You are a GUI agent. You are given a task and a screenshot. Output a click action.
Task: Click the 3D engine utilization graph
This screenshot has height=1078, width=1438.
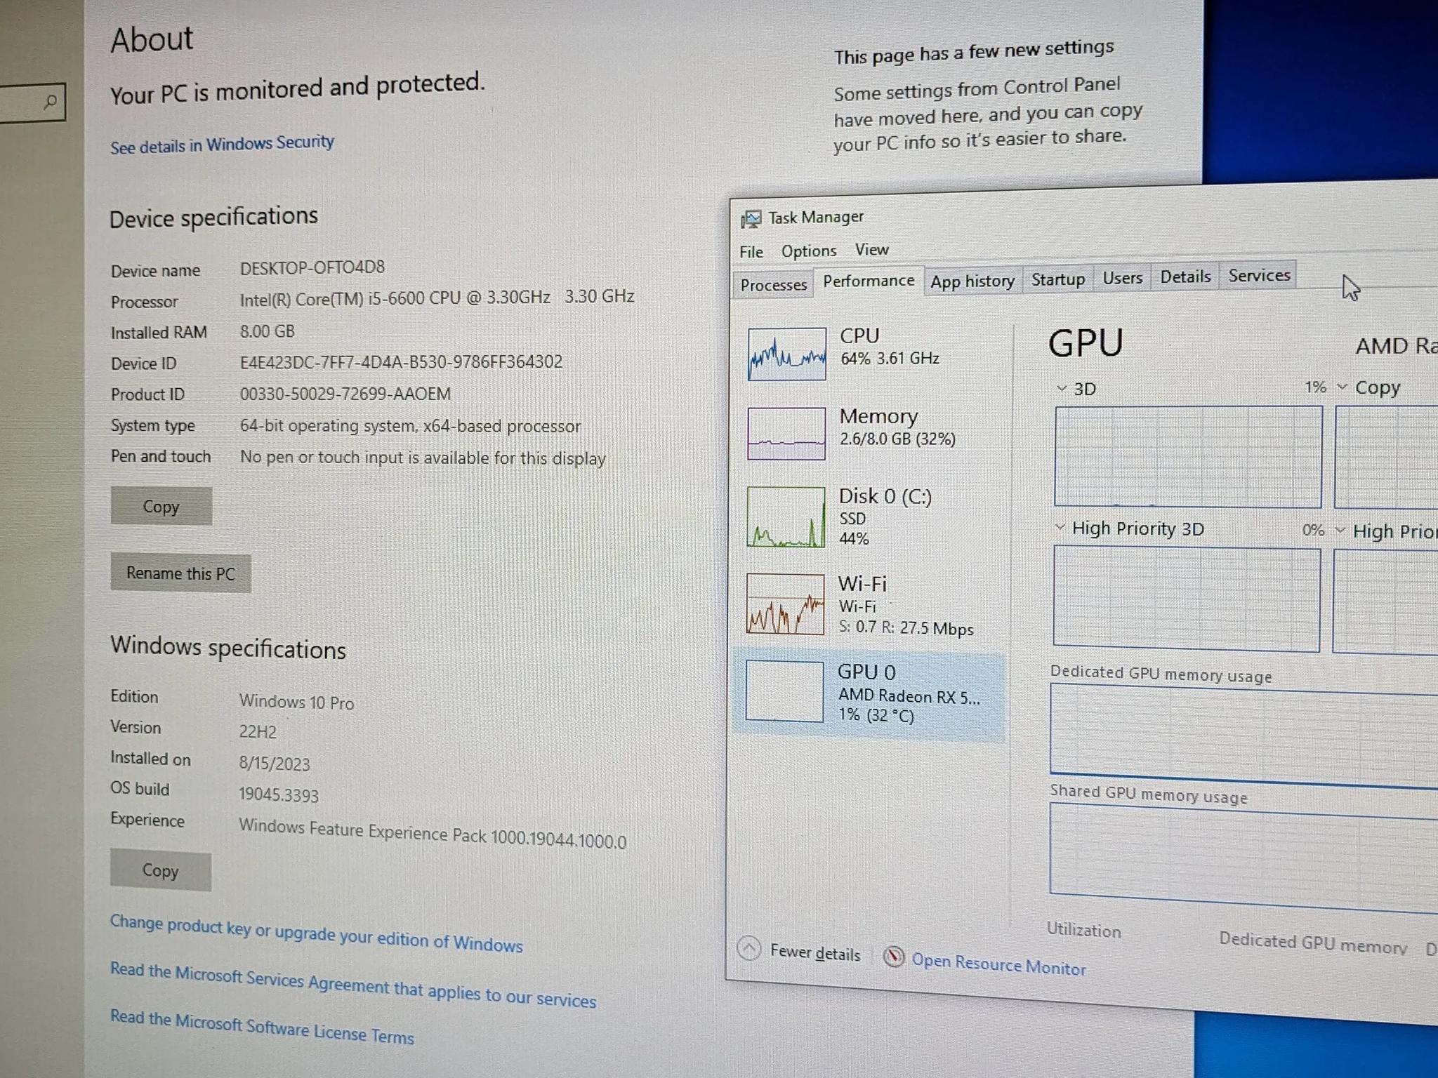click(1188, 456)
